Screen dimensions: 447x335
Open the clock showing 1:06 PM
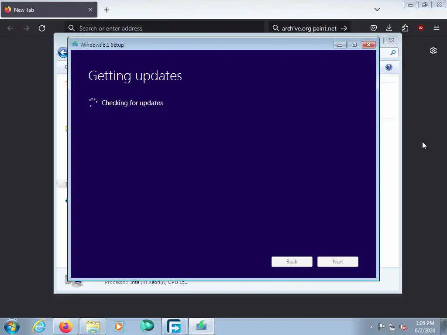(x=425, y=327)
